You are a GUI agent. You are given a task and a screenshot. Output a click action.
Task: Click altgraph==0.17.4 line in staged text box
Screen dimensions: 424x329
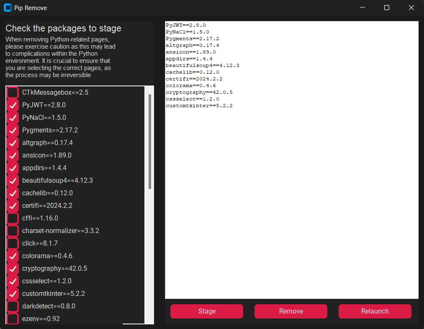pyautogui.click(x=192, y=46)
